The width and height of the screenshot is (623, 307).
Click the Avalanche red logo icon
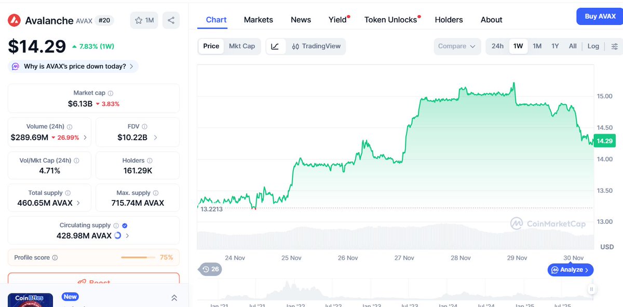coord(14,20)
